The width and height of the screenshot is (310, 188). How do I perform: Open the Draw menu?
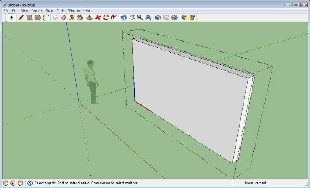click(x=50, y=11)
